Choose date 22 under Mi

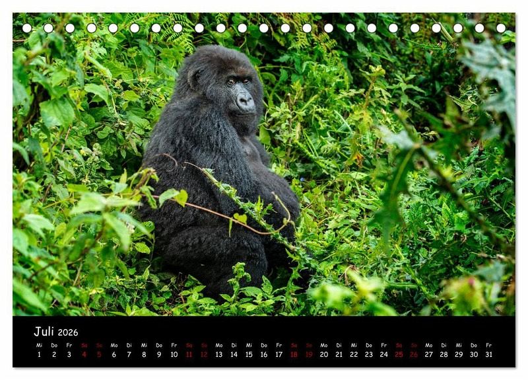[x=354, y=354]
